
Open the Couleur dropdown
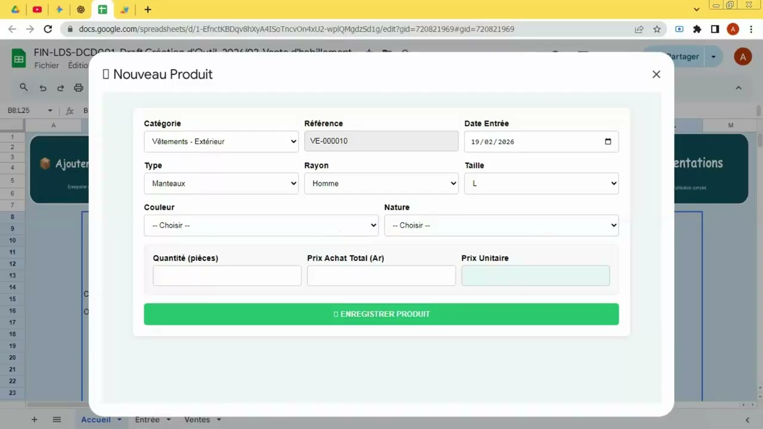pyautogui.click(x=261, y=225)
